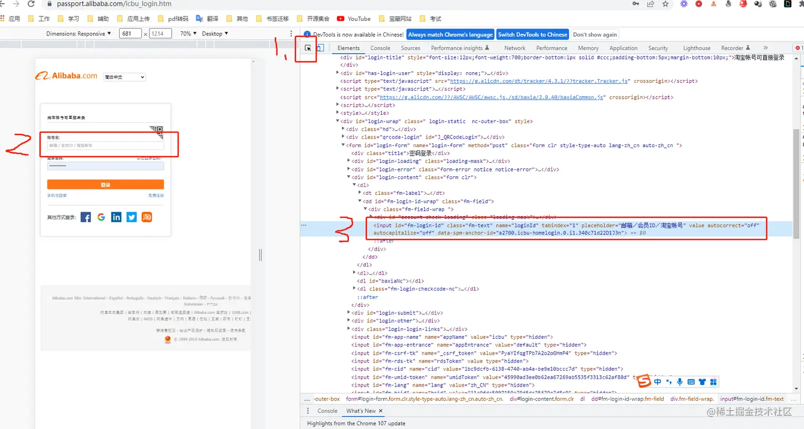
Task: Open the 开源集合 bookmark folder
Action: (x=313, y=19)
